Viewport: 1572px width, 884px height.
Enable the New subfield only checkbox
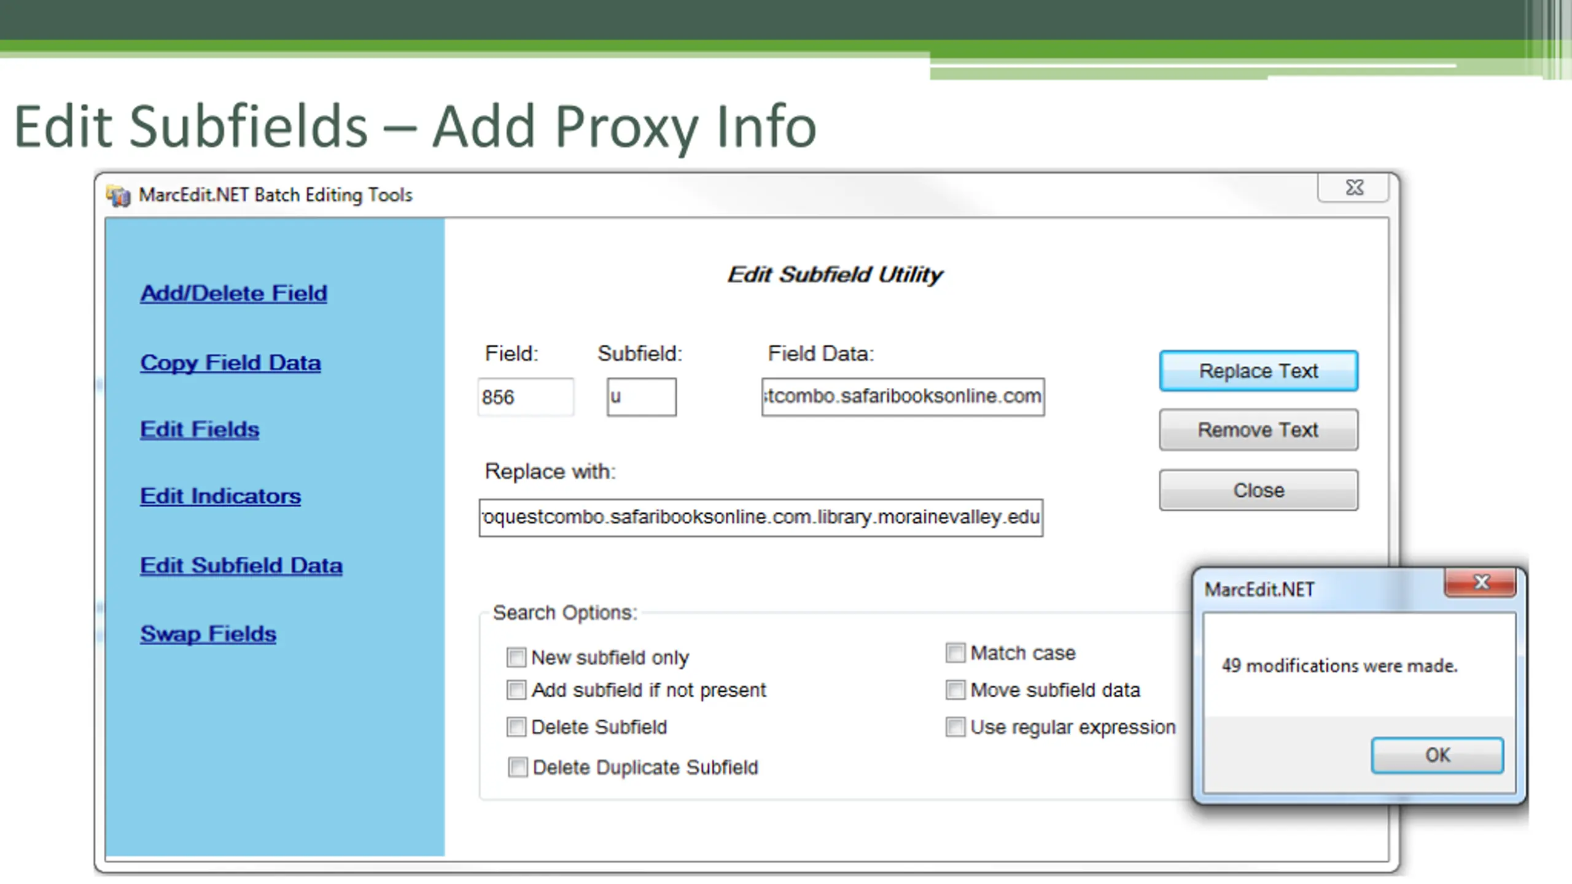pyautogui.click(x=516, y=657)
